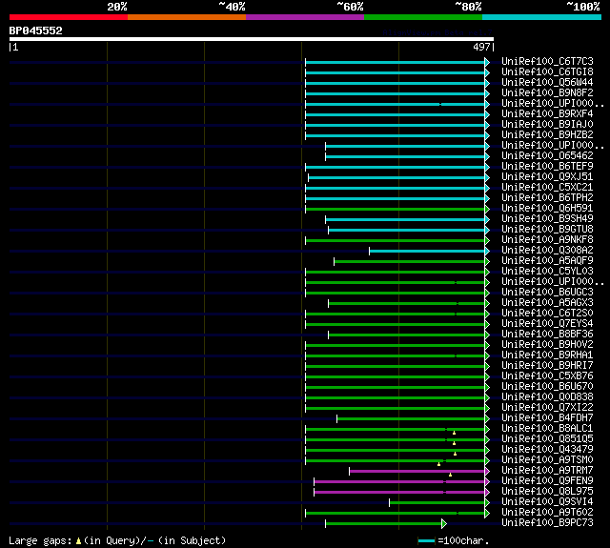Click the green alignment bar for Q6H591
610x548 pixels.
click(396, 210)
